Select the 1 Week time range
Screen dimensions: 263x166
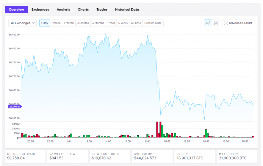point(56,23)
